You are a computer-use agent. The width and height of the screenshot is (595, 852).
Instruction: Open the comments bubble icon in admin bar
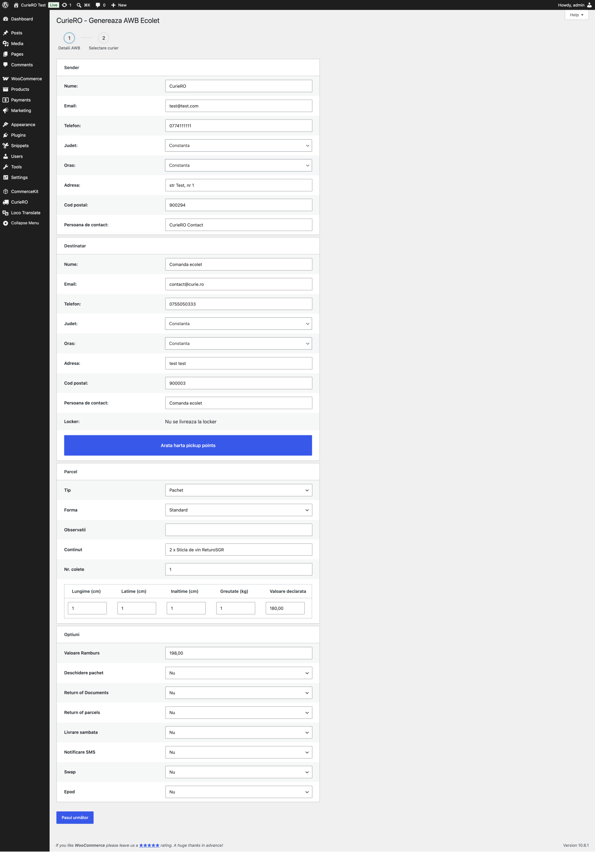tap(98, 5)
